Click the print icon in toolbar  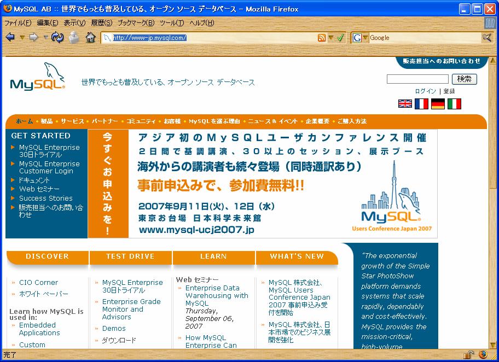pos(74,37)
